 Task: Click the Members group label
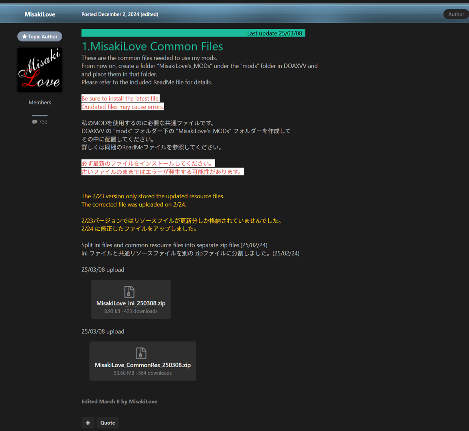click(x=40, y=102)
